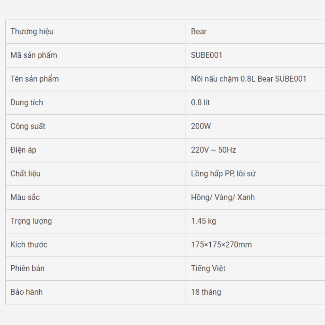Select the 200W power value
Viewport: 325px width, 325px height.
coord(201,126)
